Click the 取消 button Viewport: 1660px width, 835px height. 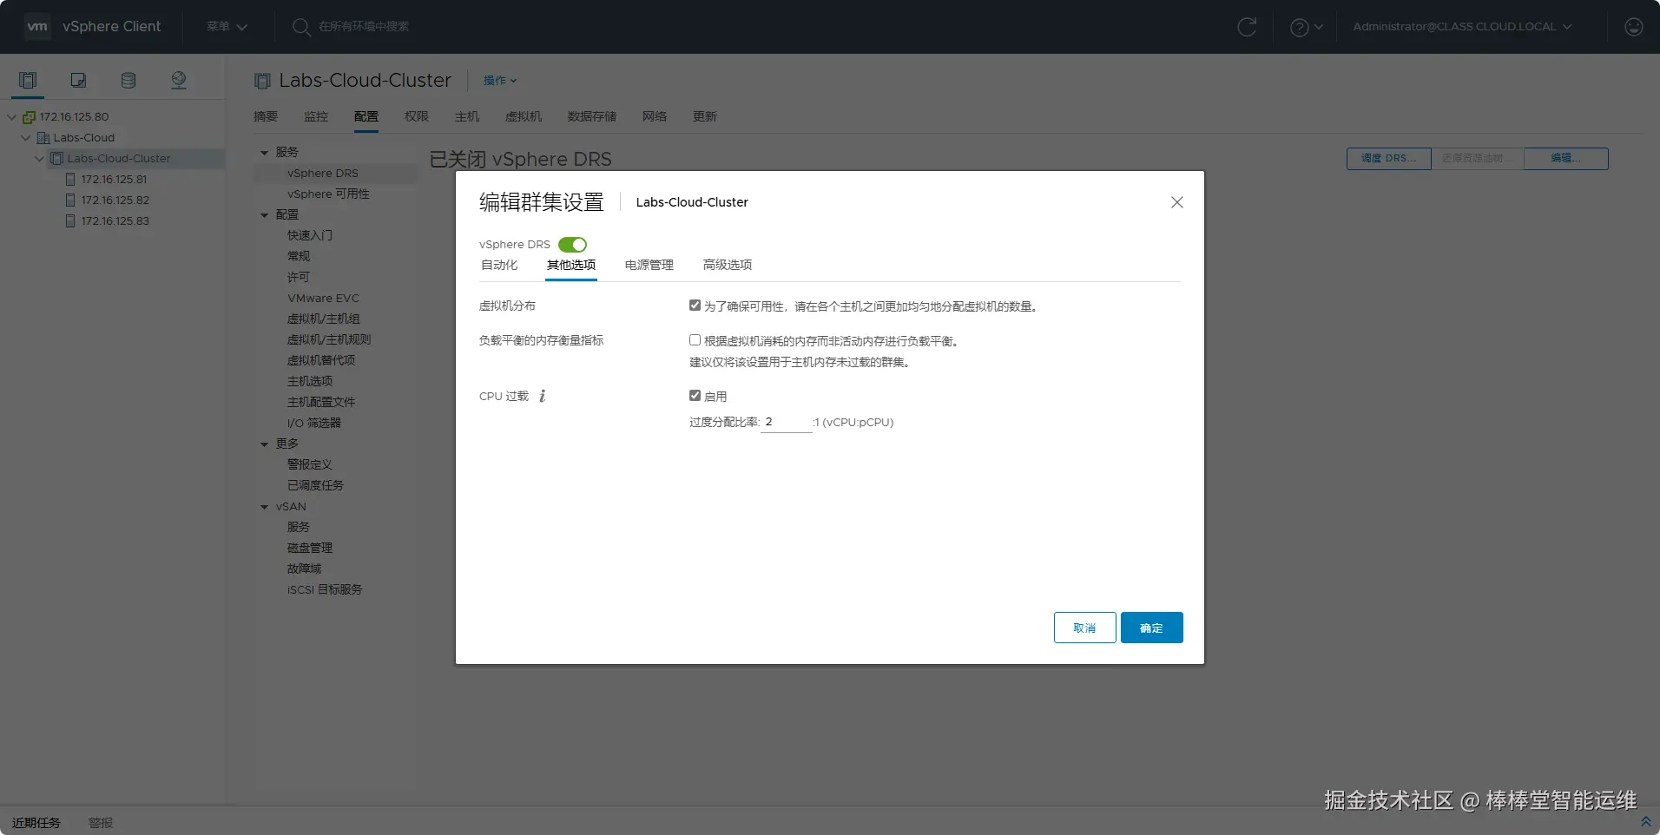(x=1085, y=628)
